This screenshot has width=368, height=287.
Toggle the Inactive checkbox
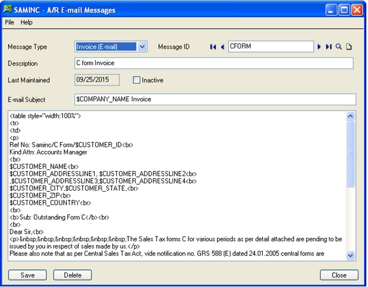coord(136,80)
